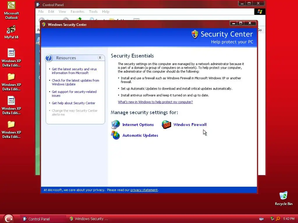The width and height of the screenshot is (298, 223).
Task: Collapse the Resources panel chevron
Action: [x=100, y=58]
